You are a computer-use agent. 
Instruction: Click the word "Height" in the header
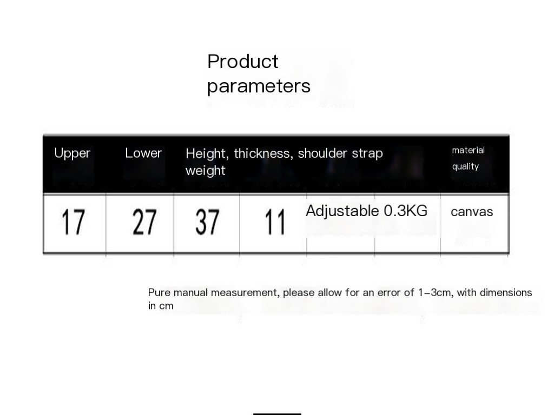point(207,153)
